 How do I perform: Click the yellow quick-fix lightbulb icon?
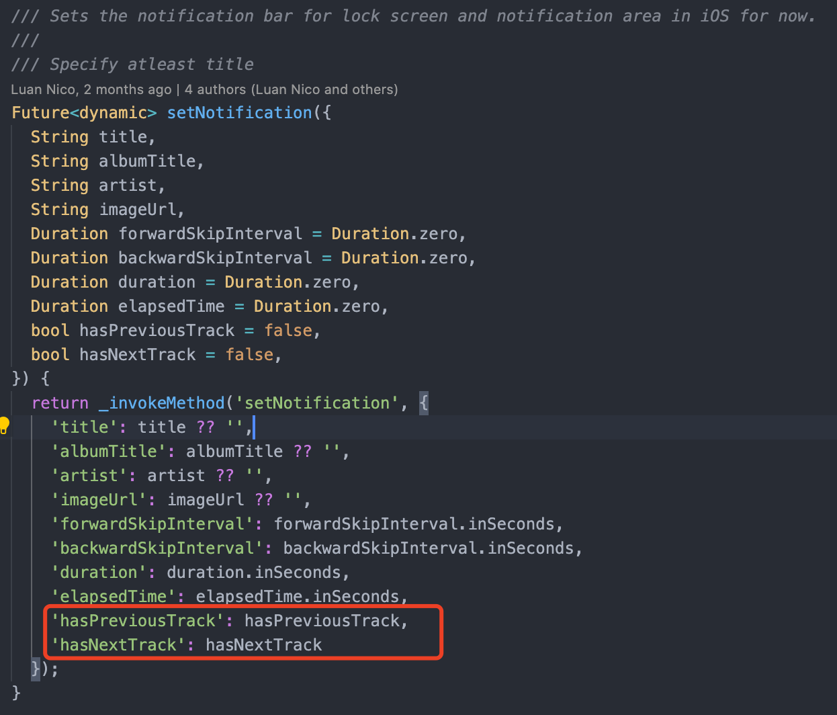5,425
